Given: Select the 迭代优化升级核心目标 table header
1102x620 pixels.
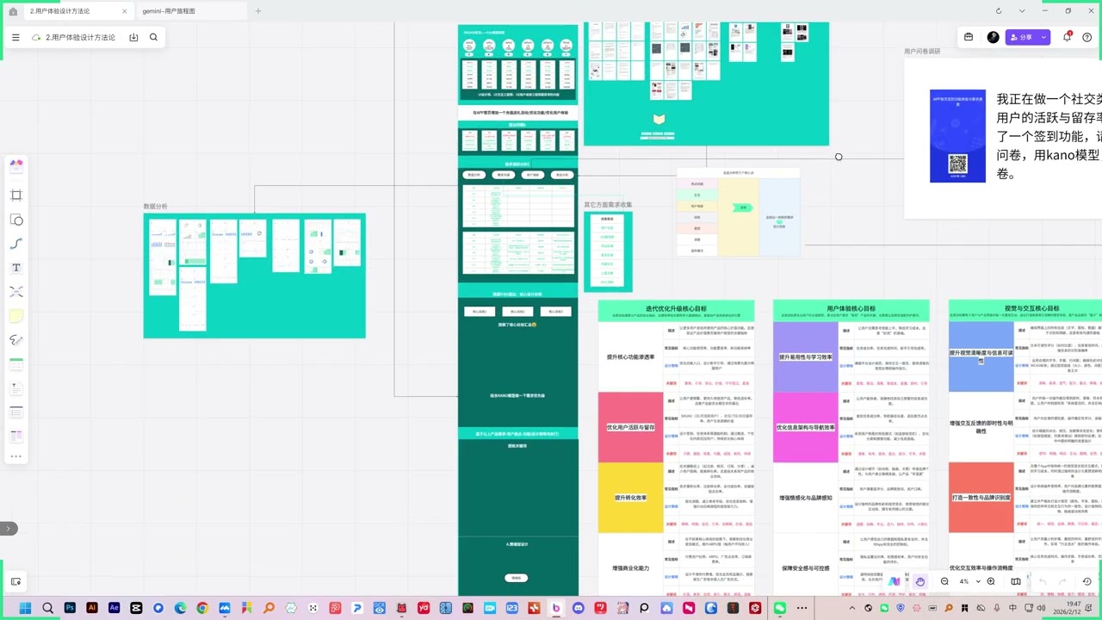Looking at the screenshot, I should pos(676,310).
